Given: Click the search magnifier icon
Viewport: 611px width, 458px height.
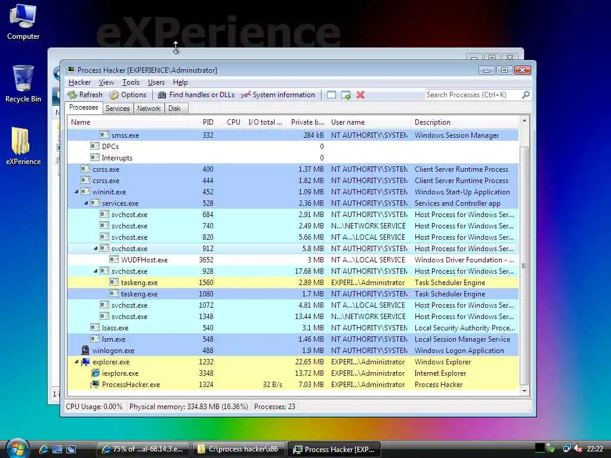Looking at the screenshot, I should coord(526,95).
